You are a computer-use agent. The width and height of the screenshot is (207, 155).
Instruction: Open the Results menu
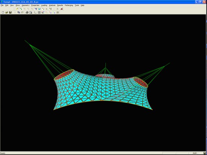pos(60,5)
